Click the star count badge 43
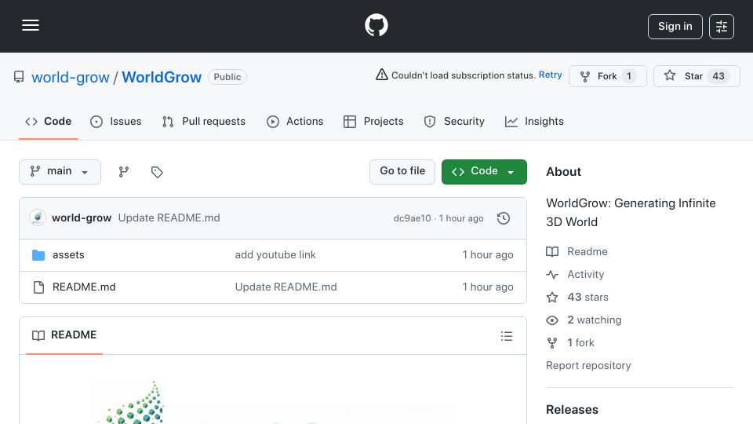 (x=718, y=76)
